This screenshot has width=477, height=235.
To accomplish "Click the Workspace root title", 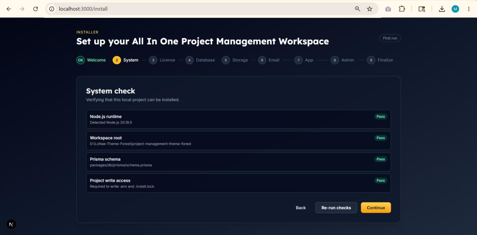I will [106, 138].
